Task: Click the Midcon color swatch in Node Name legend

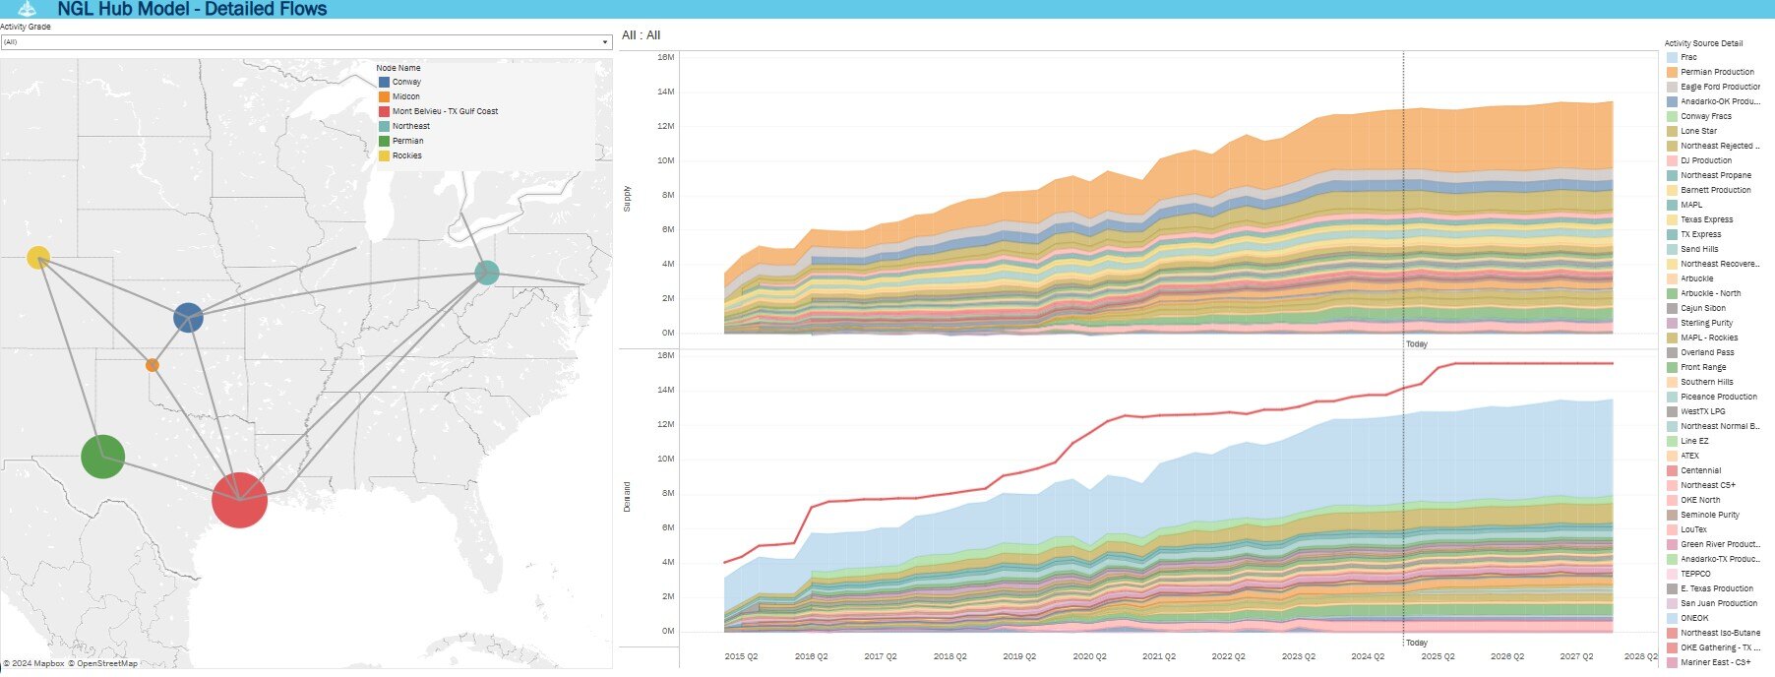Action: coord(384,96)
